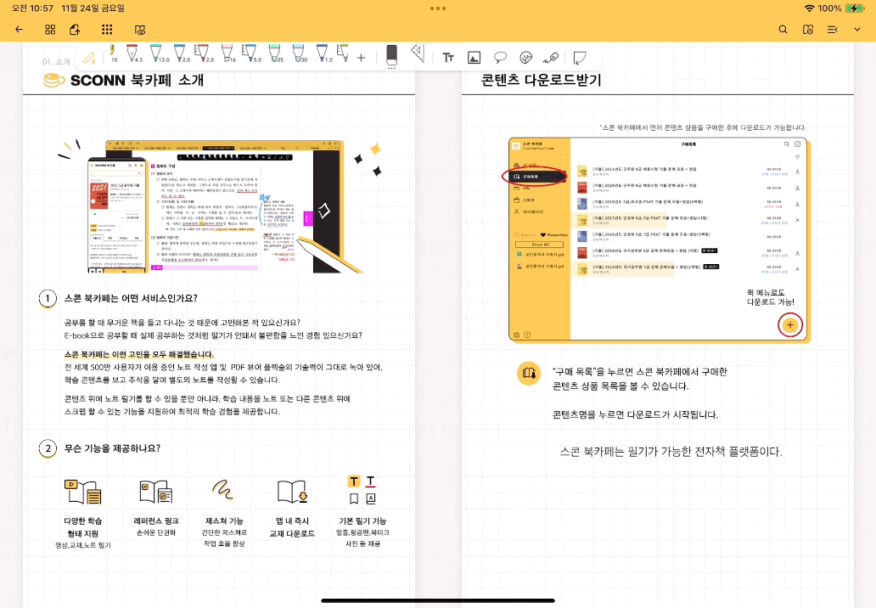
Task: Tap highlighted line '스콘 북카페는 이런 고민을 모두 해결했습니다.'
Action: point(139,354)
